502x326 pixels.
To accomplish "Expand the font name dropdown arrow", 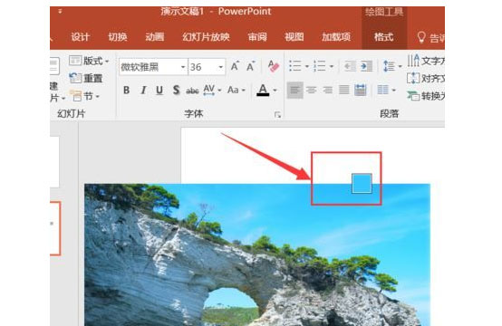I will [183, 67].
